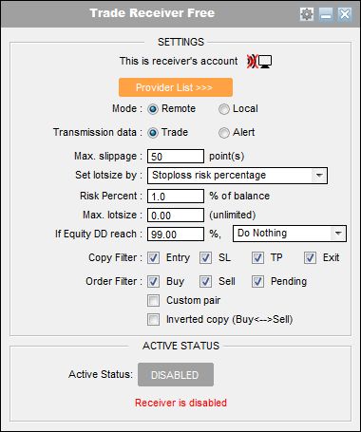Viewport: 361px width, 432px height.
Task: Select Trade transmission data option
Action: point(153,133)
